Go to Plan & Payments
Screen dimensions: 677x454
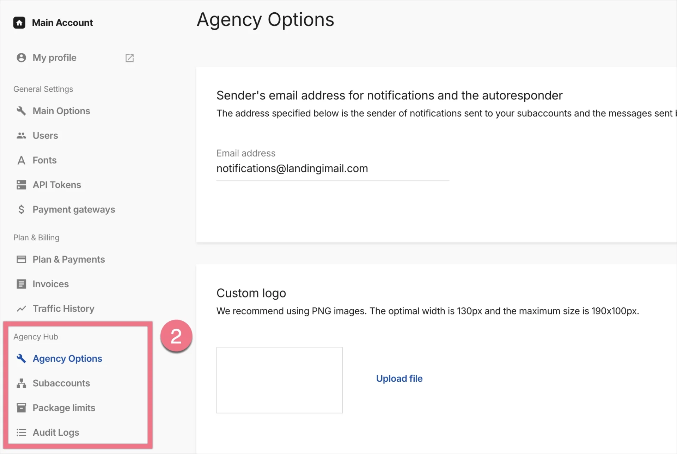point(69,259)
